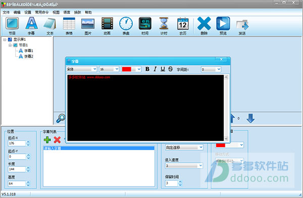The image size is (303, 198).
Task: Click the 节目 program toolbar icon
Action: click(x=12, y=24)
